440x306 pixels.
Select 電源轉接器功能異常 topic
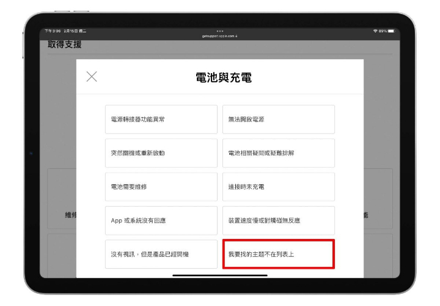click(161, 119)
